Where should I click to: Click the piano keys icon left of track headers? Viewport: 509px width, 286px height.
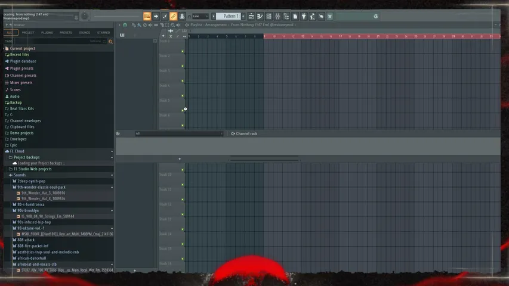(122, 35)
